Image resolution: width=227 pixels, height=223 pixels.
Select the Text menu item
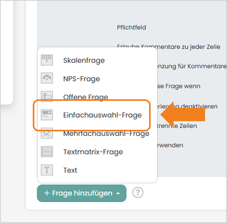click(70, 170)
